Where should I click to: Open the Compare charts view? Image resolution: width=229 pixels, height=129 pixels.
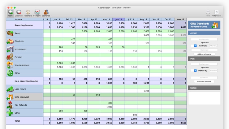(x=37, y=13)
